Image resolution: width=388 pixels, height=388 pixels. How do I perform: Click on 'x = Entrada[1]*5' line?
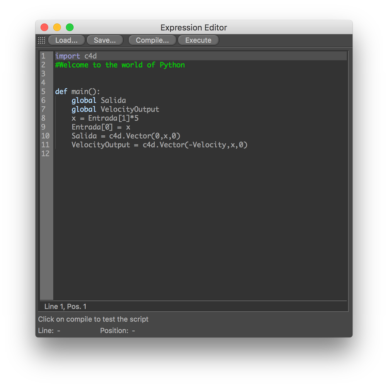[x=105, y=118]
